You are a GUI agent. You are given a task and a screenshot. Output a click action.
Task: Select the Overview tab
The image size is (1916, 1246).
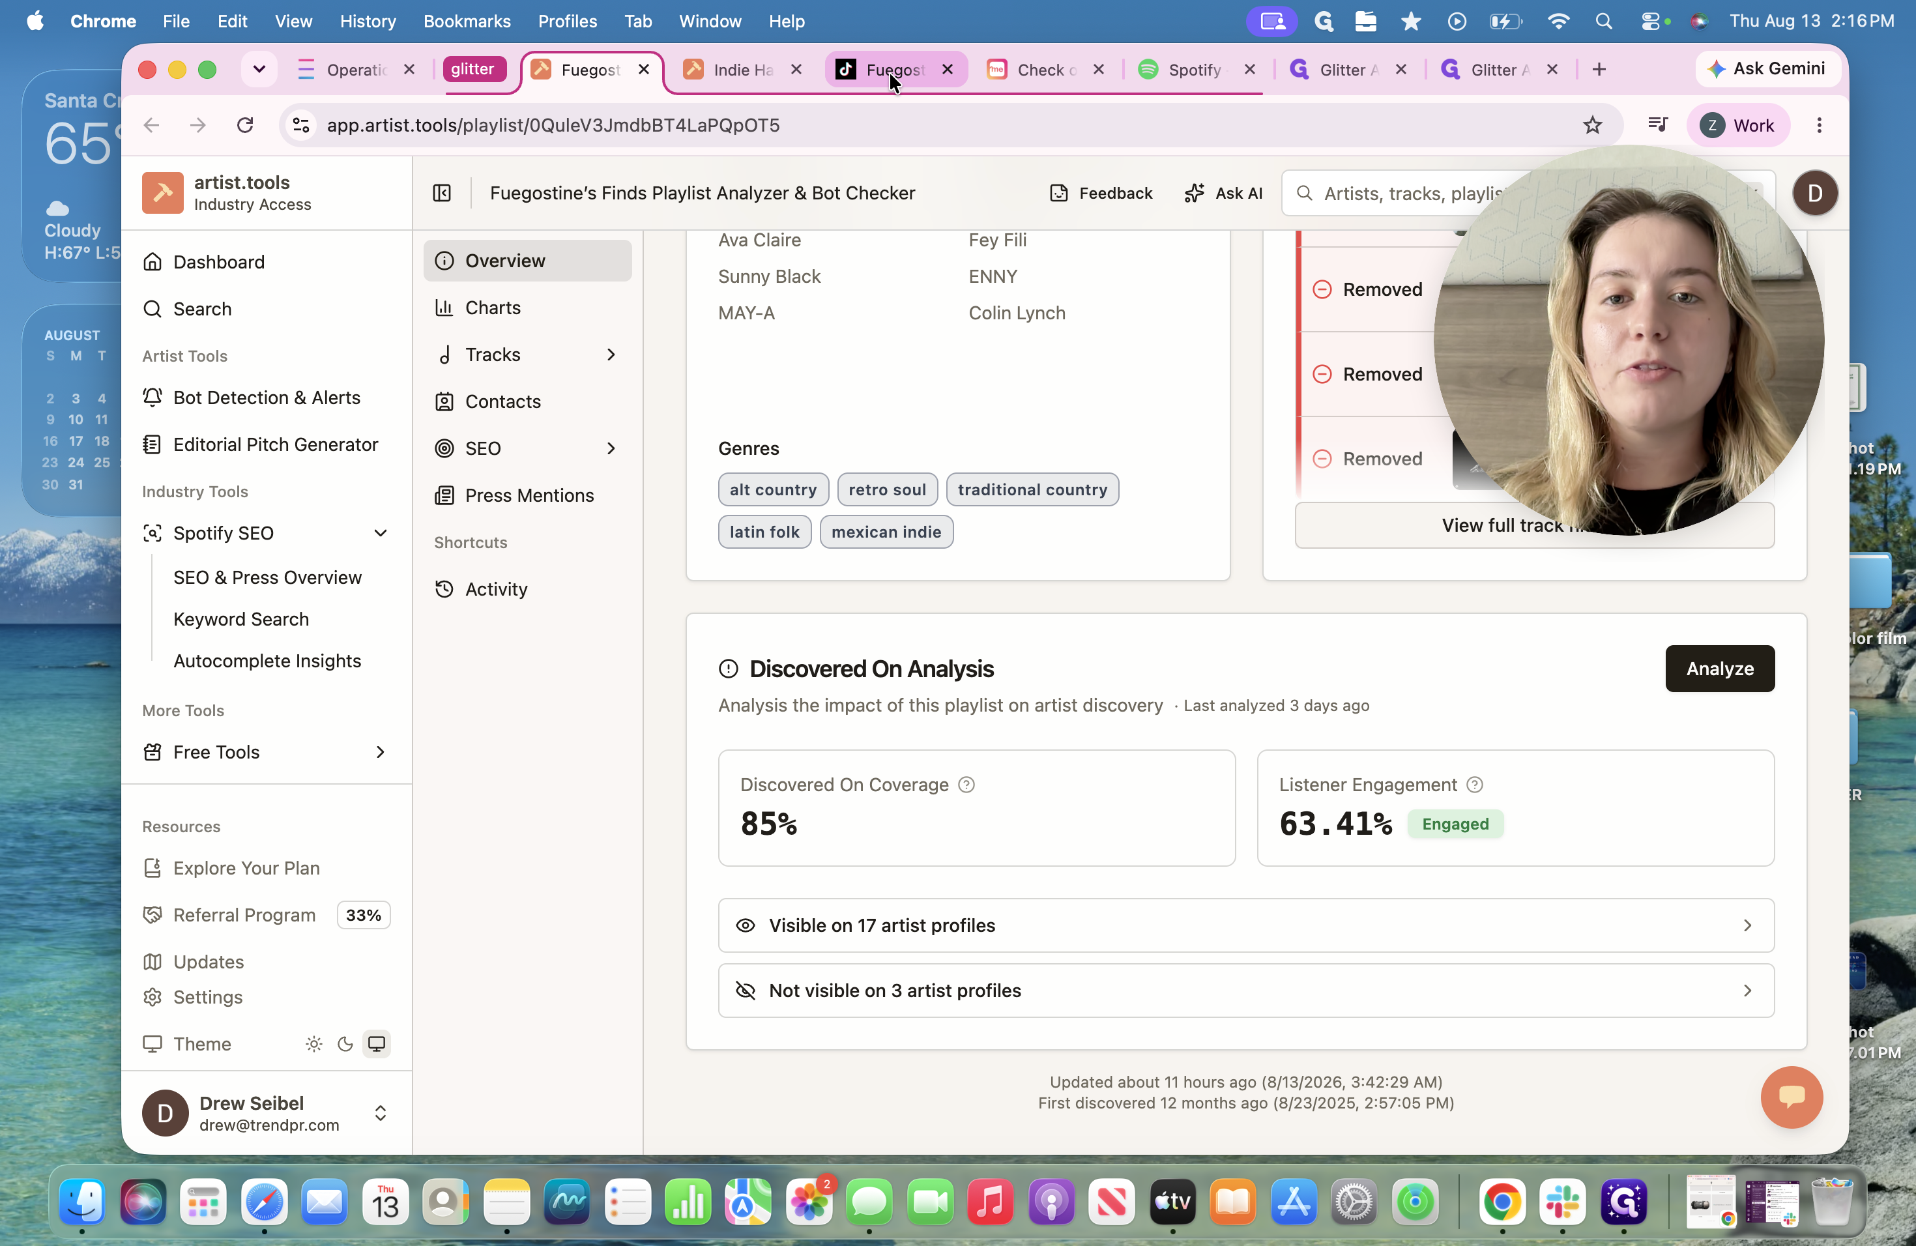coord(527,261)
